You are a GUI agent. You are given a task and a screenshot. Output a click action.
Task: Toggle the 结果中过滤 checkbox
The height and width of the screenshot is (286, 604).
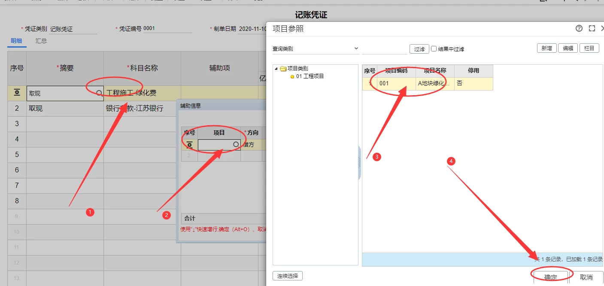pos(434,49)
